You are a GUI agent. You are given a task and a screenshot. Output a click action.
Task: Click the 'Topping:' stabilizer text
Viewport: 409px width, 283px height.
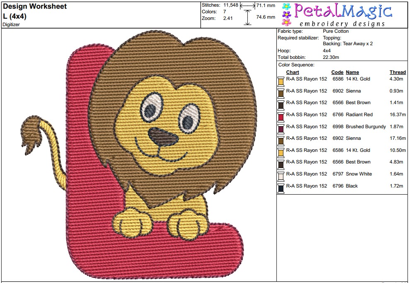point(332,38)
